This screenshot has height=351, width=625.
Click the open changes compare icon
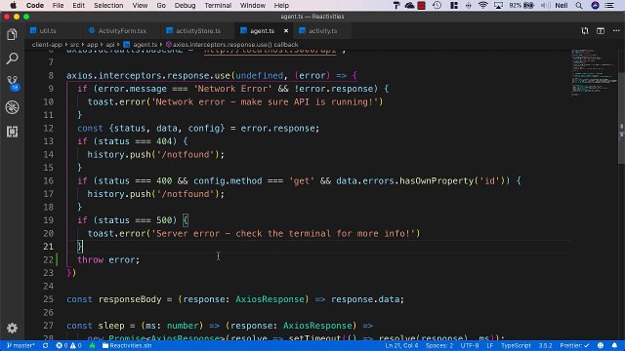(585, 30)
